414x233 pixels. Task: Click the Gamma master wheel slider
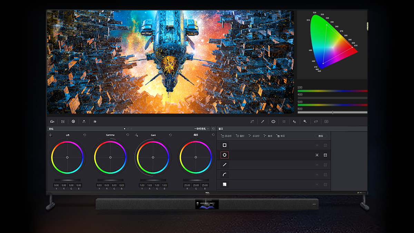[110, 180]
